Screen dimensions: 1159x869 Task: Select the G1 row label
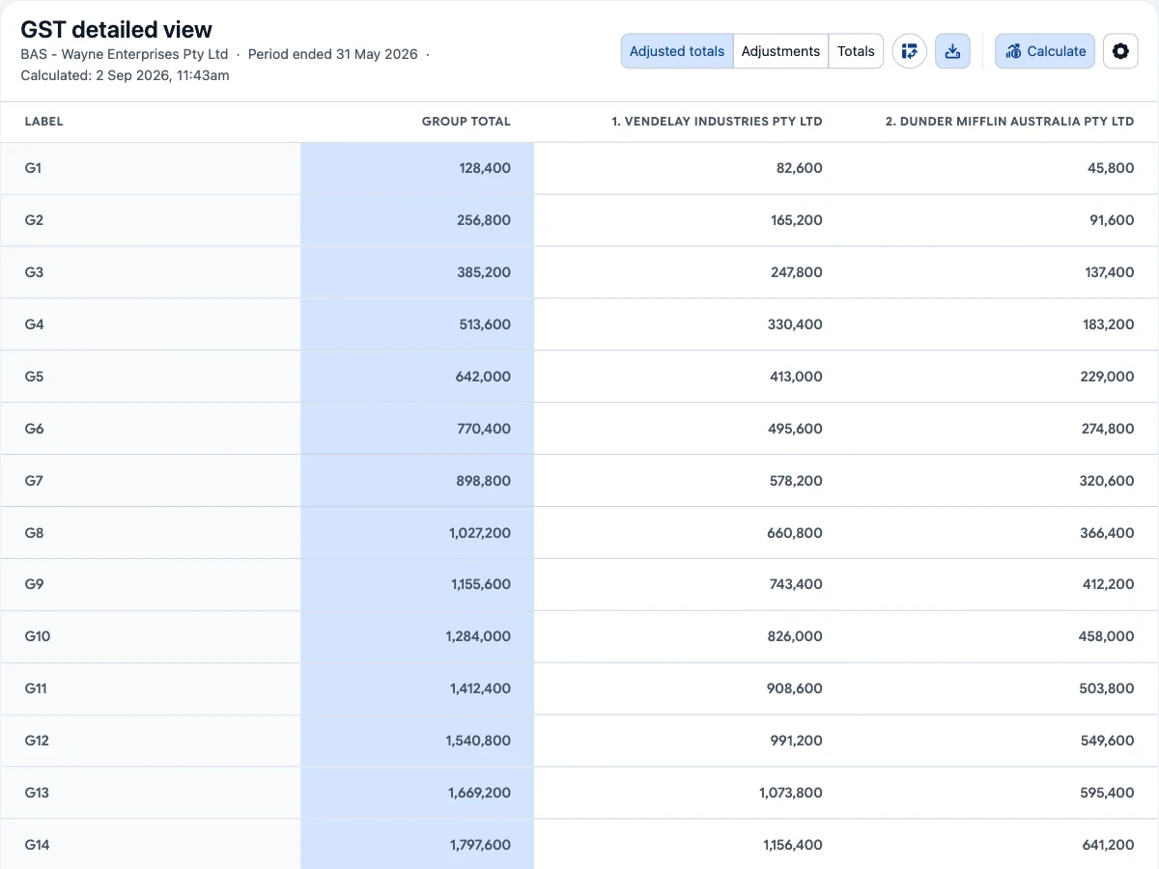coord(34,168)
